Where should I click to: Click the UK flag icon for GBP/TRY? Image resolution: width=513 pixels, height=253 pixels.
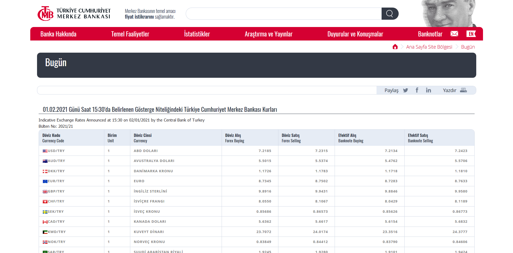(45, 191)
